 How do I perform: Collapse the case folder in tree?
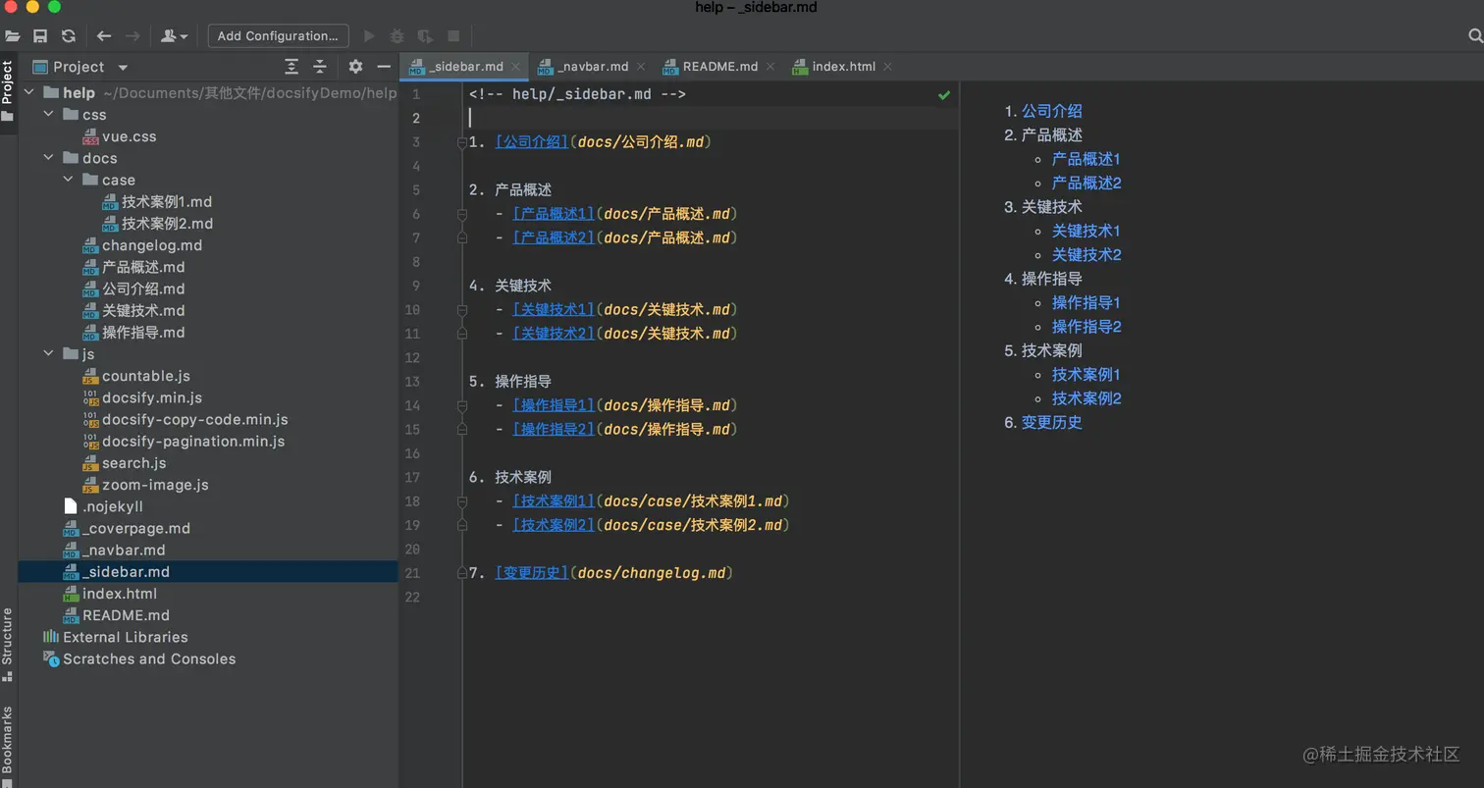[x=69, y=181]
